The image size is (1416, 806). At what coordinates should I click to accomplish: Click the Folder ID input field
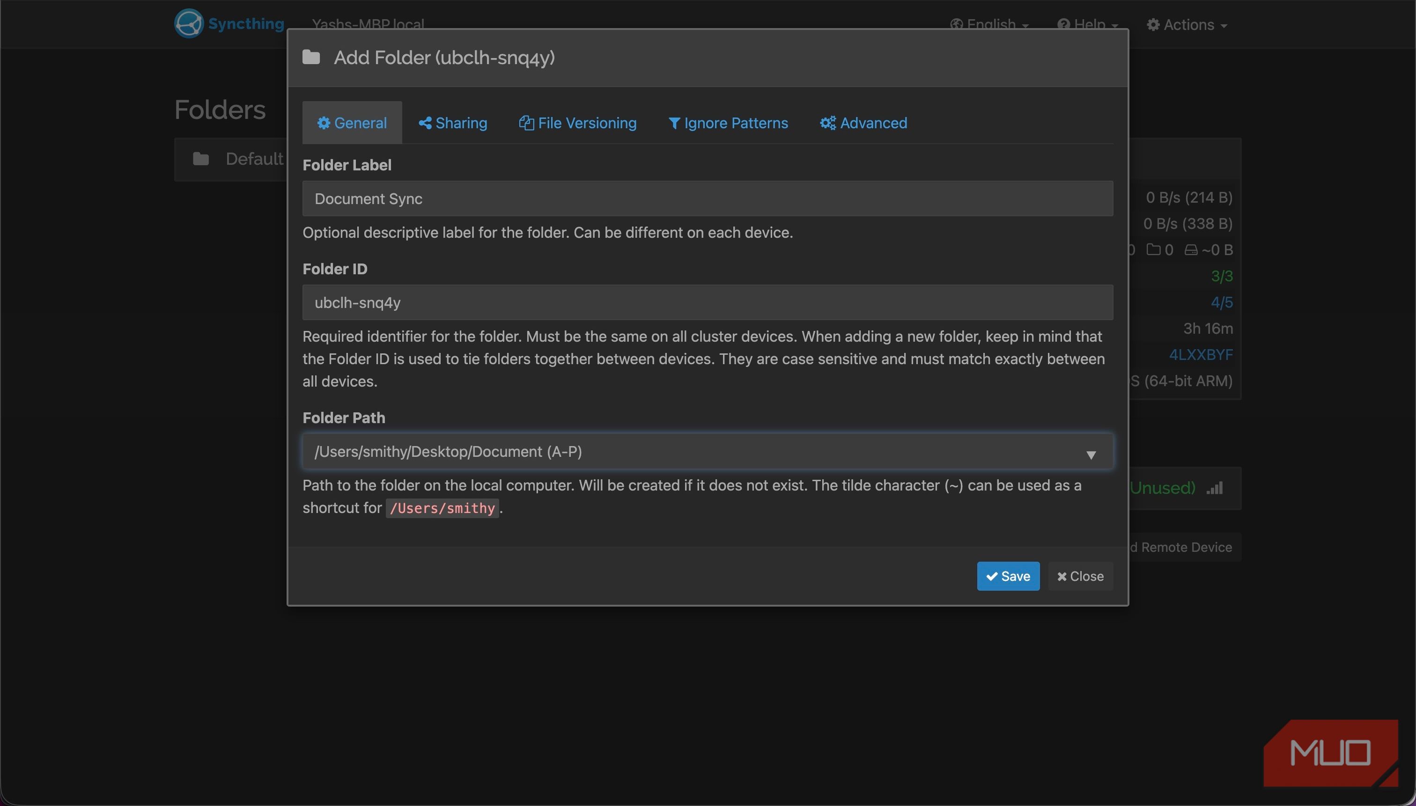(x=708, y=303)
